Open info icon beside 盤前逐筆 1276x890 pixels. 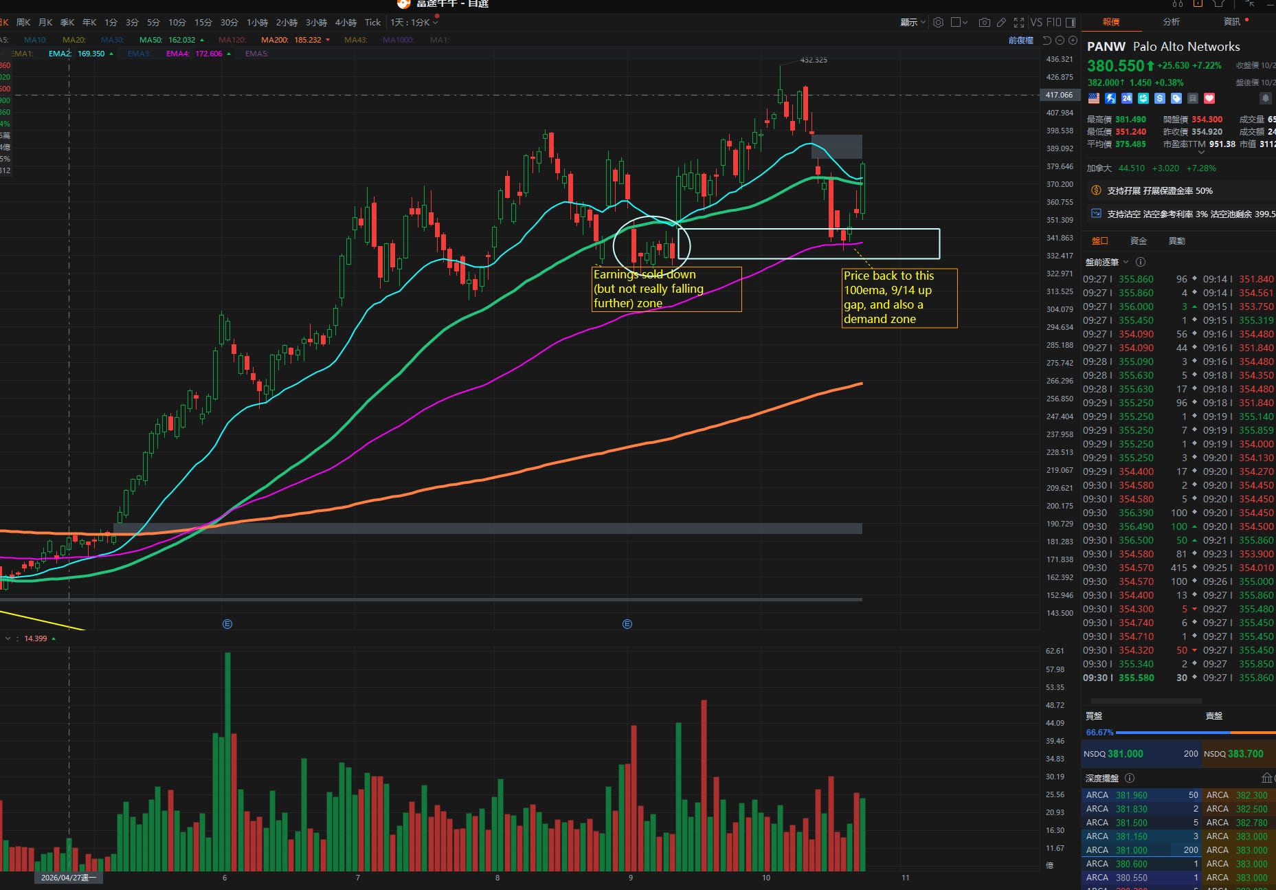1141,262
